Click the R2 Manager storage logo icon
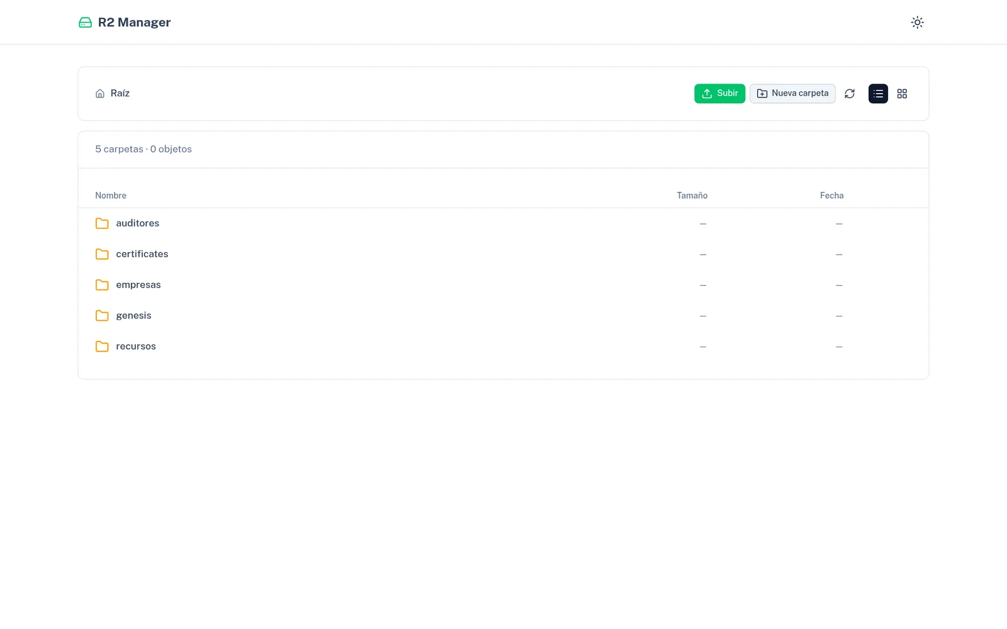This screenshot has width=1007, height=629. (85, 23)
